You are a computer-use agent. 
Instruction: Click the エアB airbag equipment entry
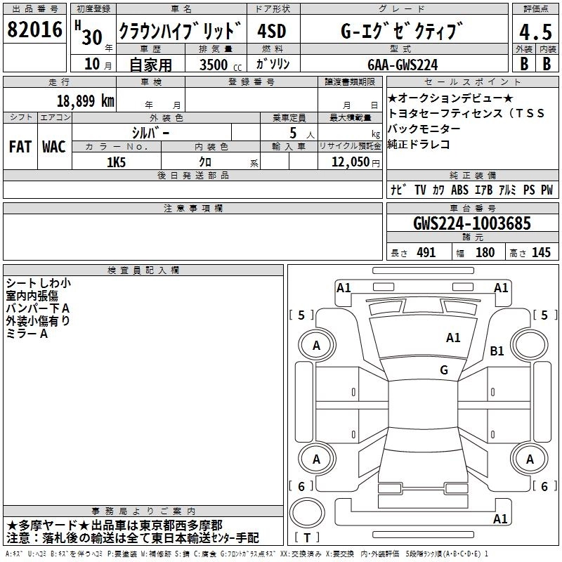point(483,190)
